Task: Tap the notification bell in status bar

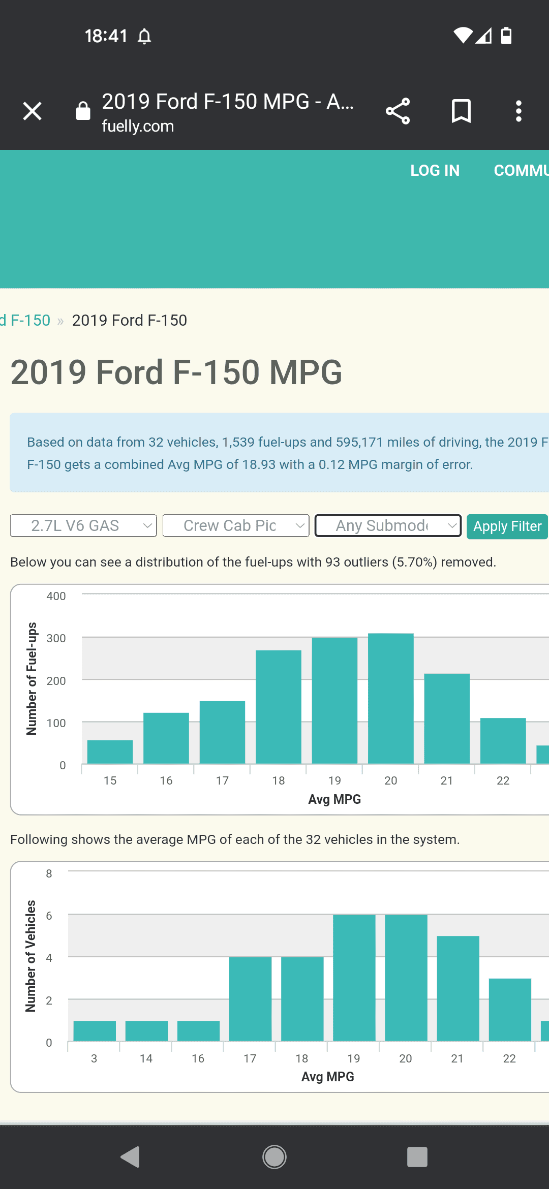Action: (x=145, y=37)
